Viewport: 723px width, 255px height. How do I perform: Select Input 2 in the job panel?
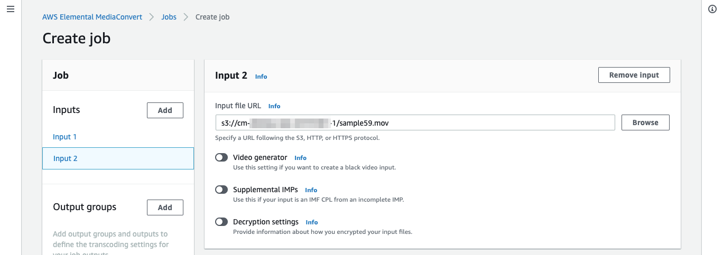point(118,158)
